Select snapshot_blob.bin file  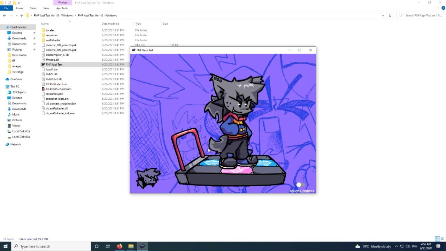57,99
